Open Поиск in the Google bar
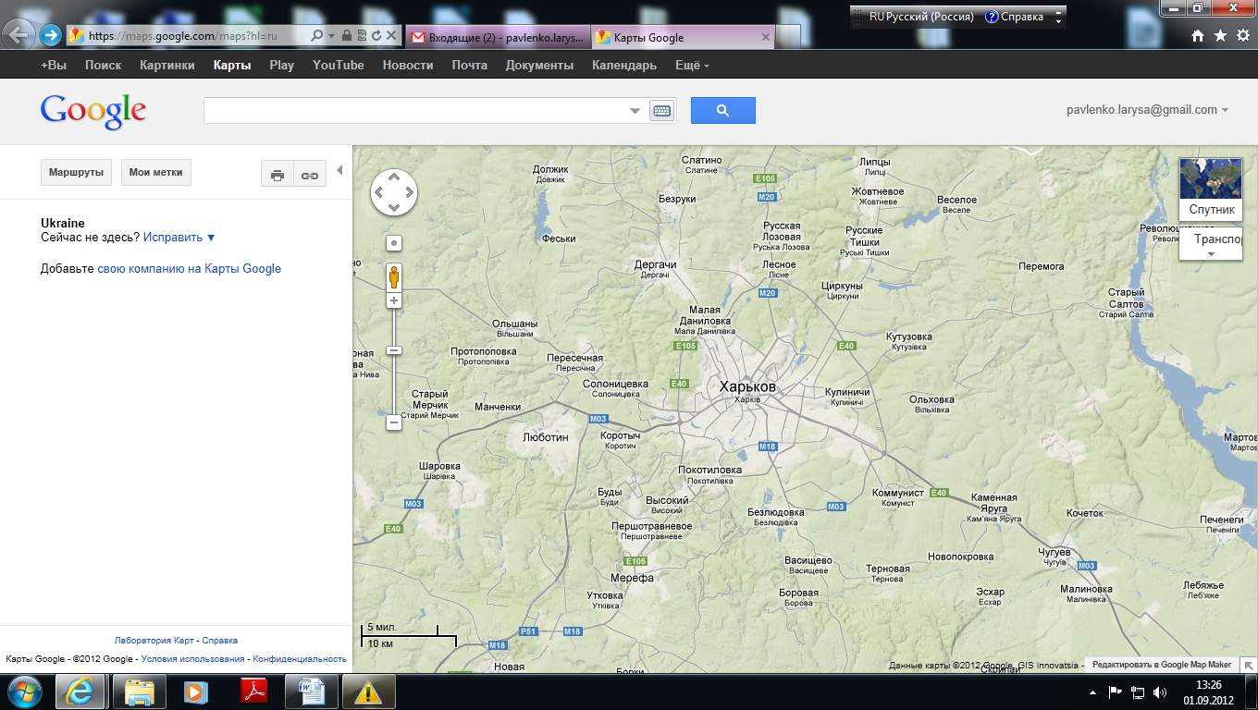This screenshot has height=710, width=1258. (x=103, y=66)
